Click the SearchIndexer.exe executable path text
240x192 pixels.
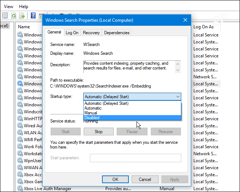(101, 86)
